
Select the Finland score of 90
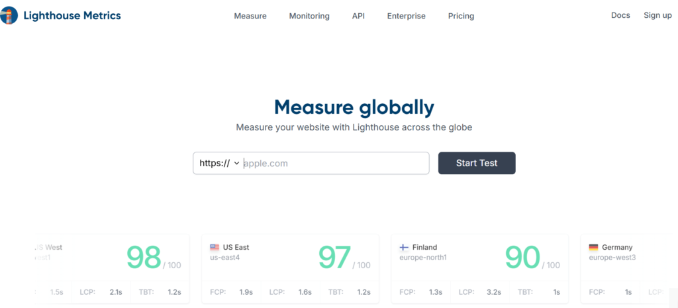522,257
